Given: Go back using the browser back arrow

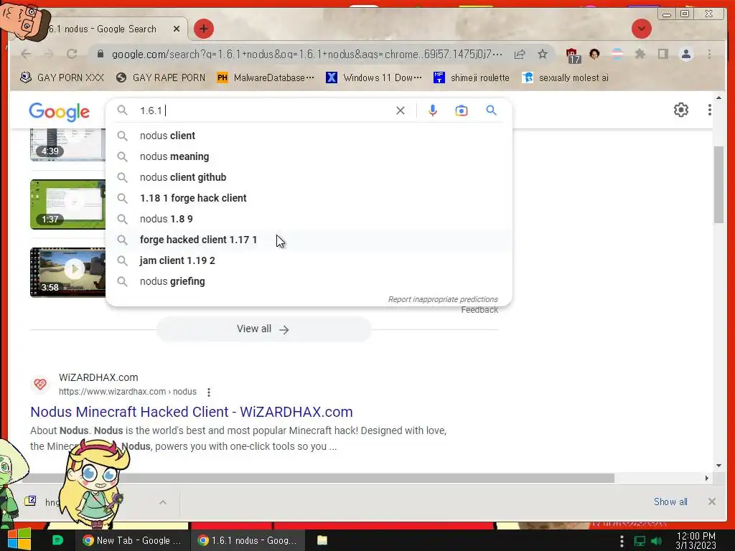Looking at the screenshot, I should [x=26, y=54].
